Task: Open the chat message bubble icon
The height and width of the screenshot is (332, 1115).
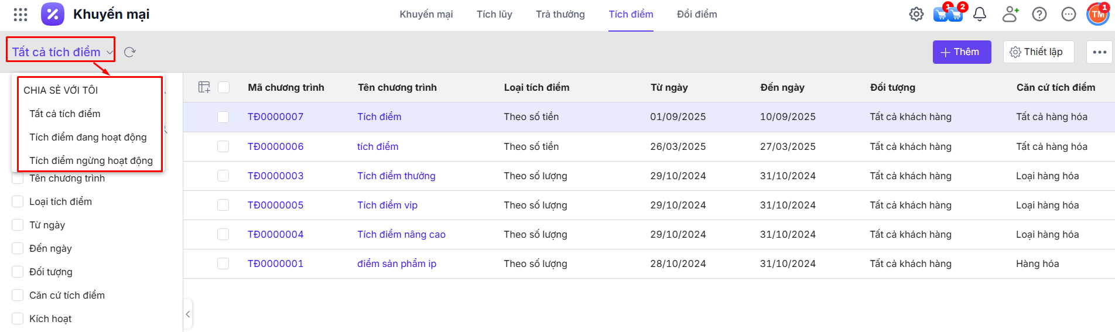Action: [1069, 15]
